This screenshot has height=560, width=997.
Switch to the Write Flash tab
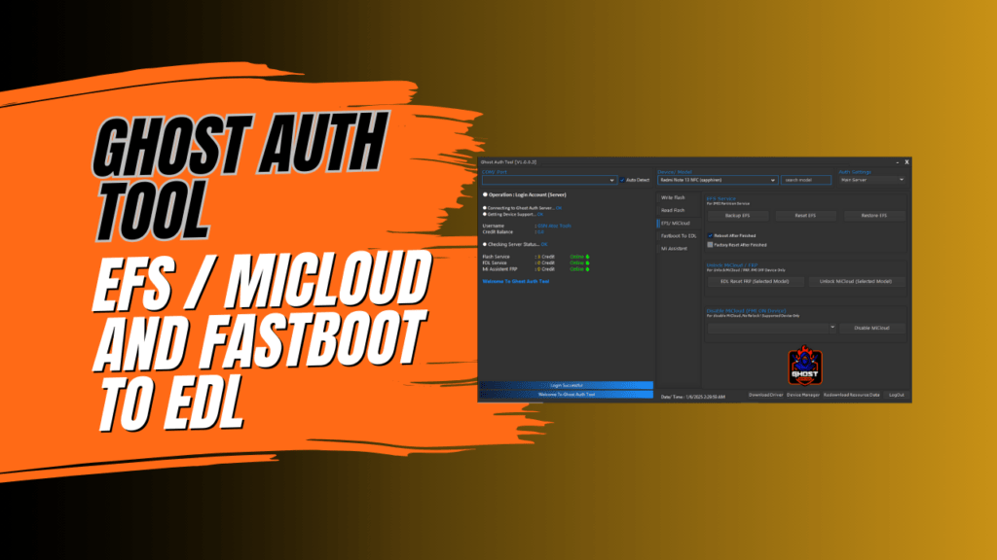674,197
